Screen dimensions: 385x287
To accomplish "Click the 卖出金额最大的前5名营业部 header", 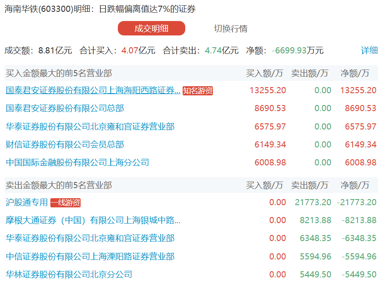I will [59, 185].
